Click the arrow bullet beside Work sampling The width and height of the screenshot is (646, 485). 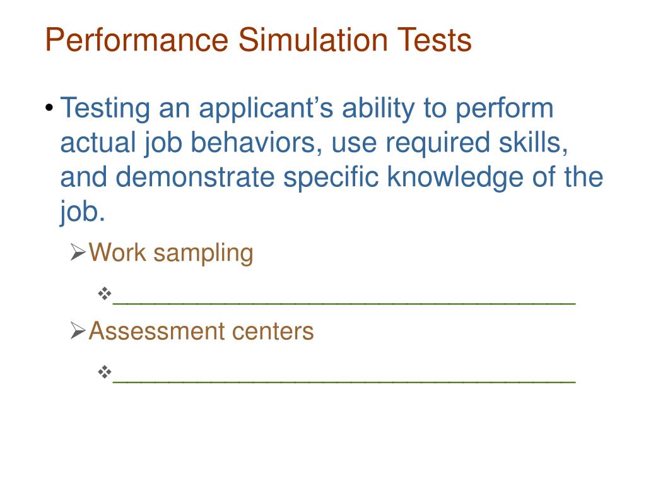click(x=77, y=254)
